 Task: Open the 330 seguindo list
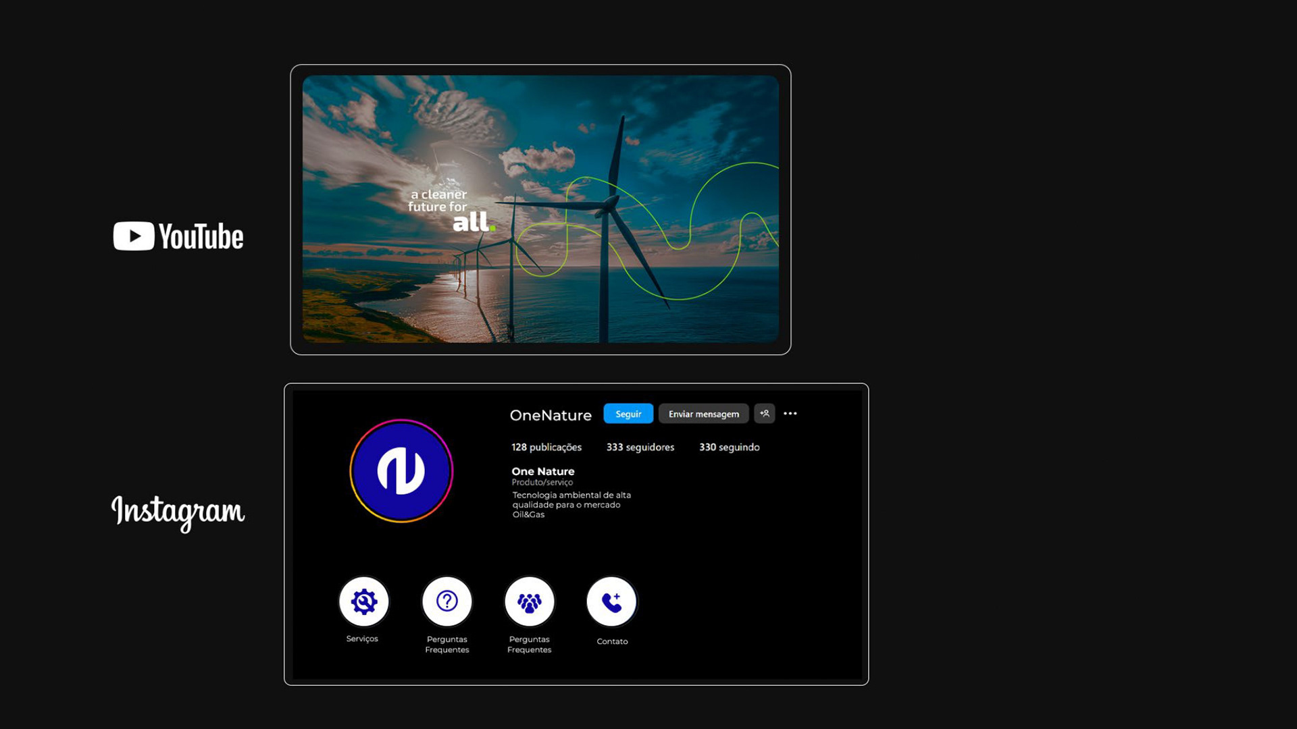tap(729, 448)
